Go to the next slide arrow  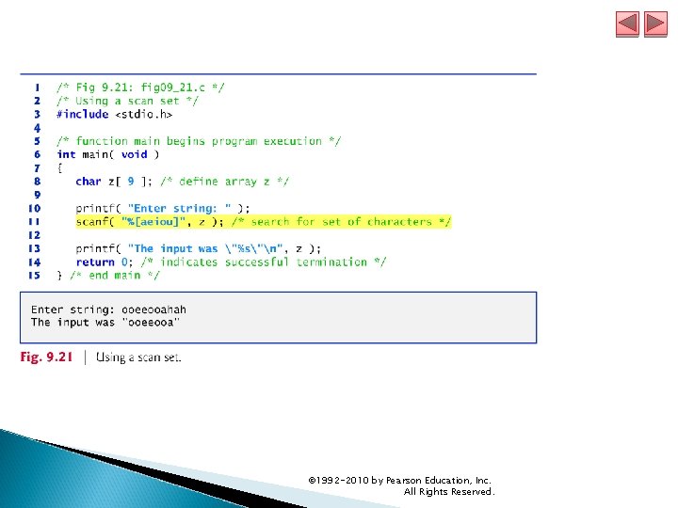tap(655, 24)
